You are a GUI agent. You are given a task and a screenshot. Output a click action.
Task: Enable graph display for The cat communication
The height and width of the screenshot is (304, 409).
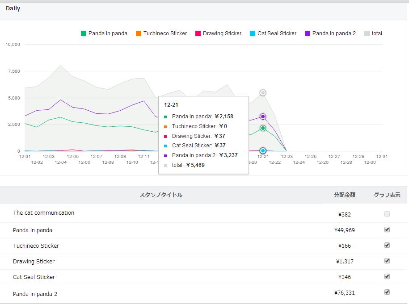coord(387,214)
